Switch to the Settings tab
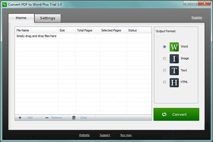Image resolution: width=213 pixels, height=142 pixels. [48, 18]
